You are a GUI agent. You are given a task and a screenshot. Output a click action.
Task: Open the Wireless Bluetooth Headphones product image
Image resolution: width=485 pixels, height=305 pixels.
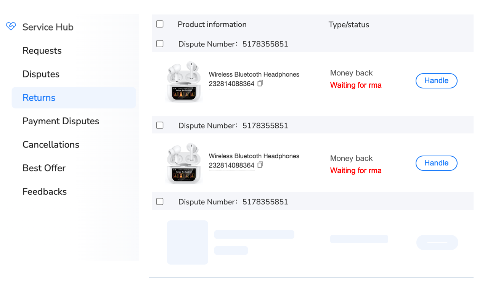coord(184,82)
